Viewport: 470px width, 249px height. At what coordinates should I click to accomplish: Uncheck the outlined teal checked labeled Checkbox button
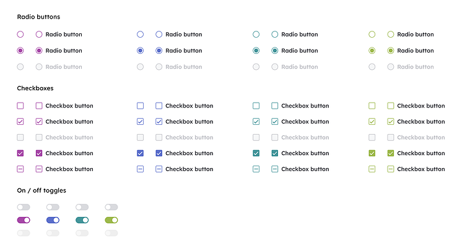tap(274, 121)
